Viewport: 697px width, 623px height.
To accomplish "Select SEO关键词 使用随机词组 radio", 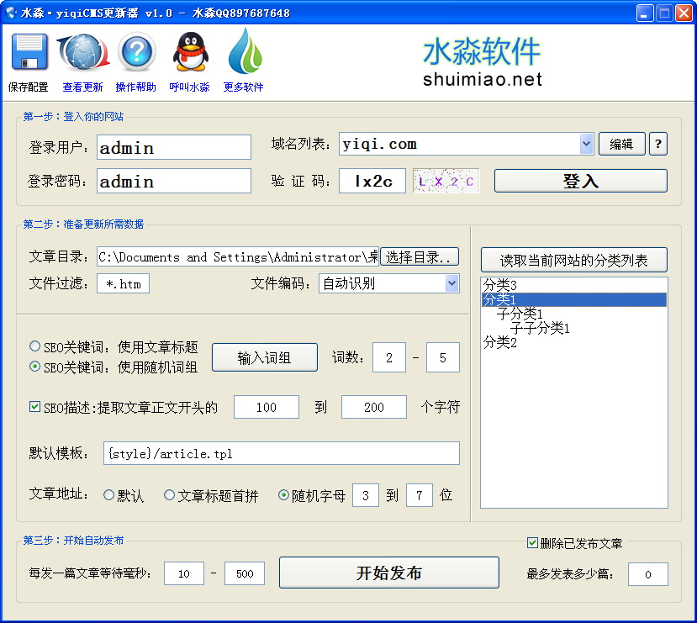I will click(x=34, y=367).
